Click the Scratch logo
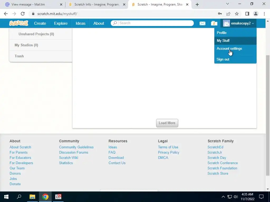This screenshot has width=270, height=202. 19,23
